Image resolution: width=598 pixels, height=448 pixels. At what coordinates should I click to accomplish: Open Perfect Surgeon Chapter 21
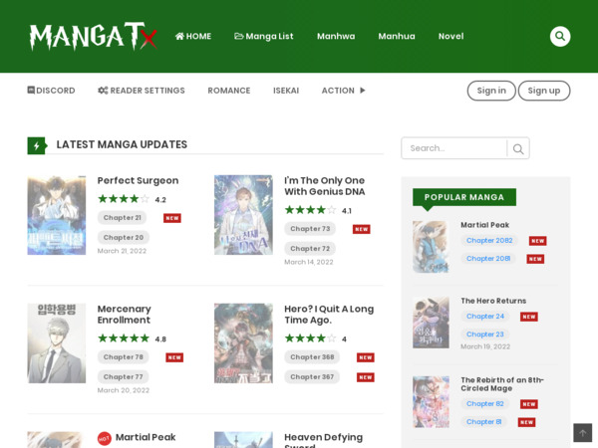122,217
